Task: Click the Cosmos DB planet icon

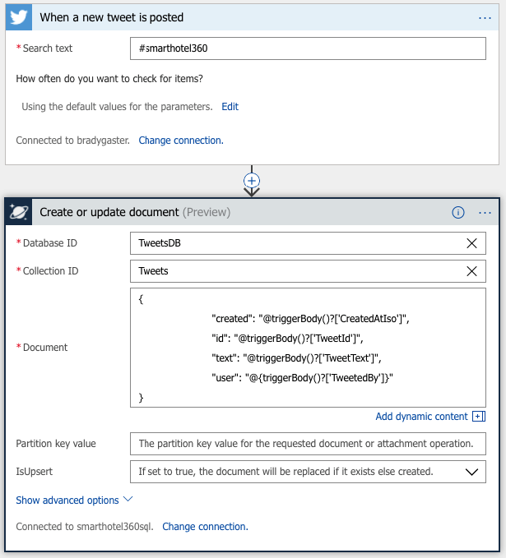Action: (x=19, y=212)
